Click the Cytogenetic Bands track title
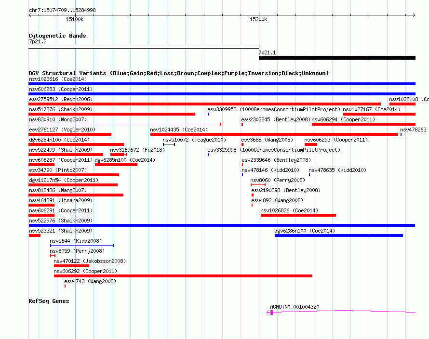Image resolution: width=429 pixels, height=339 pixels. click(57, 36)
